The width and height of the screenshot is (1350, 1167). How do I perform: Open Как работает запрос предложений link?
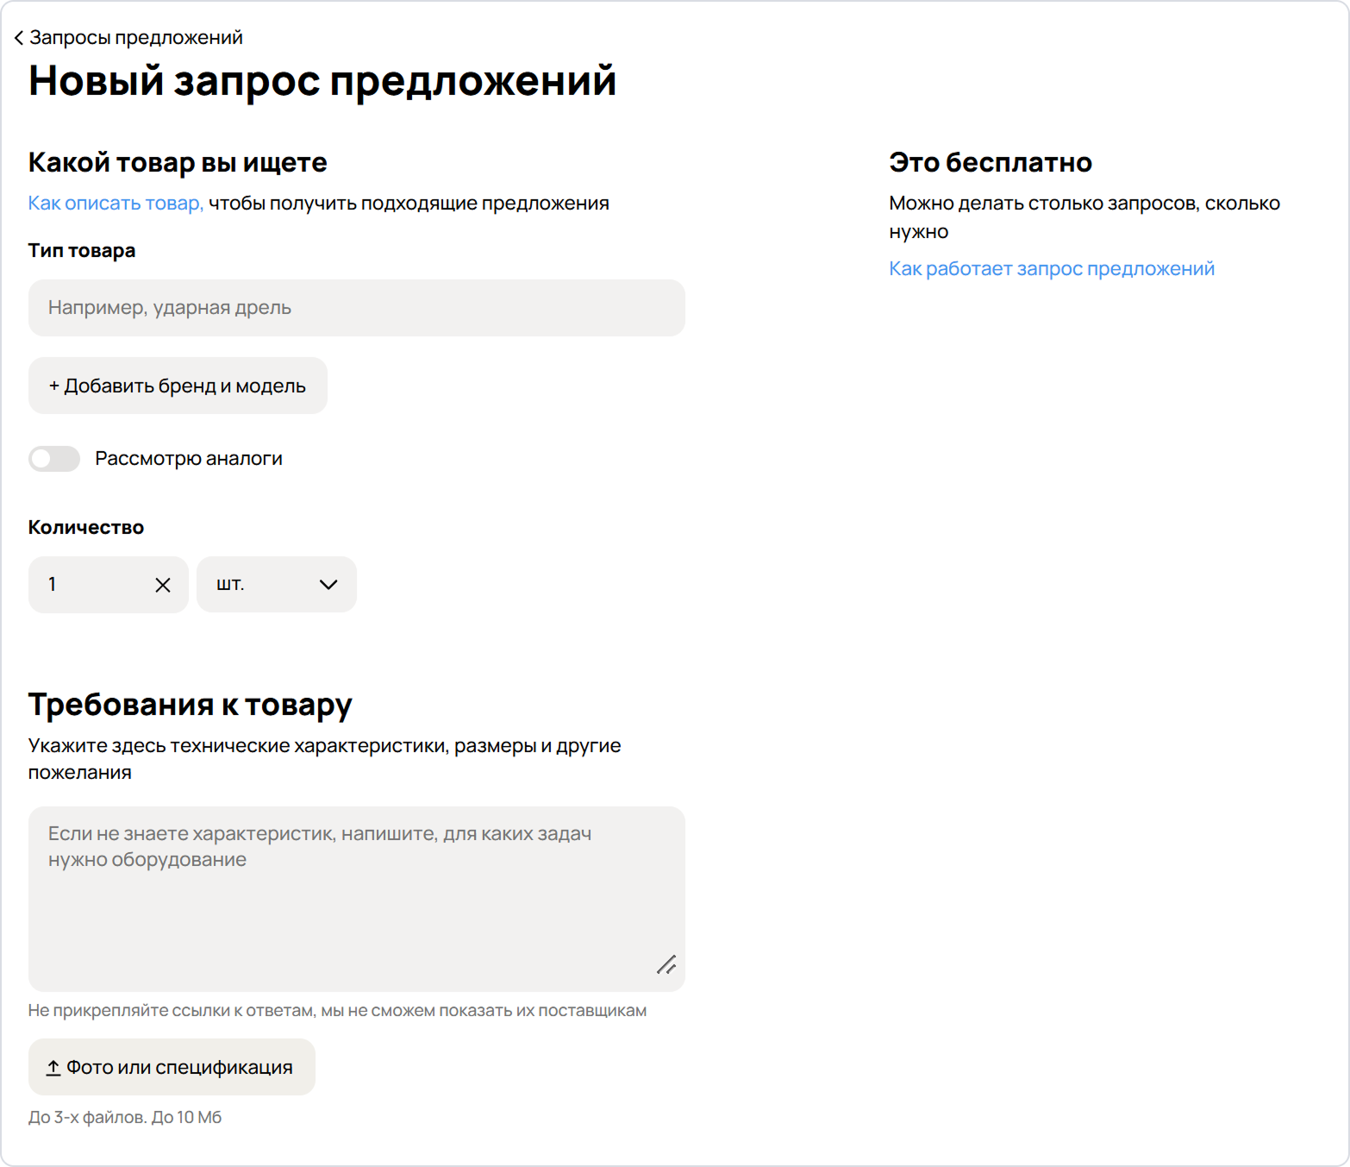click(1051, 269)
